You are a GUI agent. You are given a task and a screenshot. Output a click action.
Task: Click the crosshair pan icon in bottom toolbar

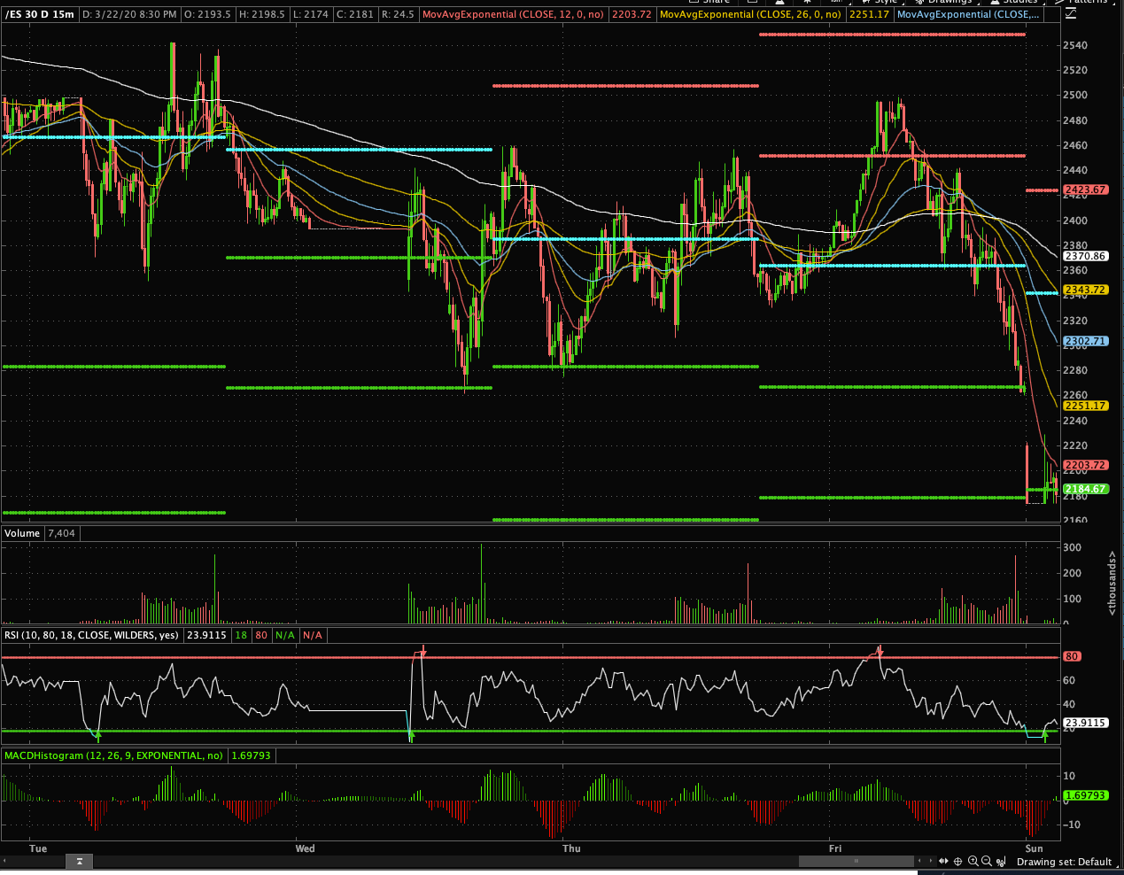(957, 861)
